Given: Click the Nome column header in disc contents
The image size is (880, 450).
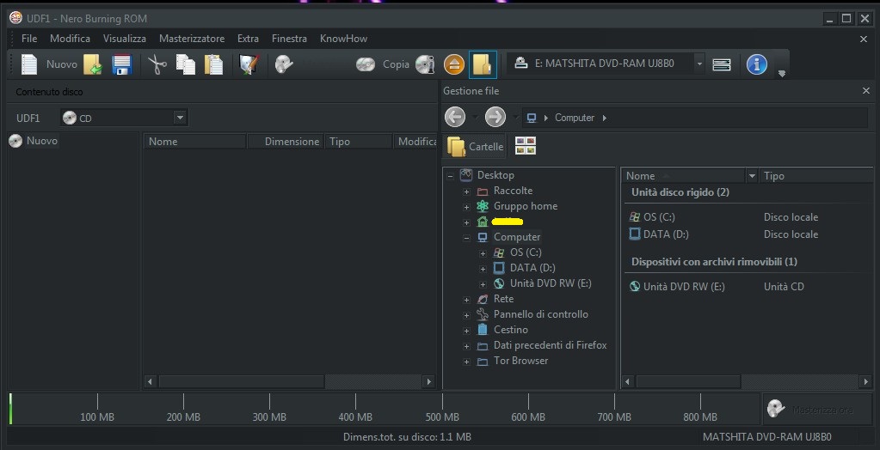Looking at the screenshot, I should pos(195,142).
